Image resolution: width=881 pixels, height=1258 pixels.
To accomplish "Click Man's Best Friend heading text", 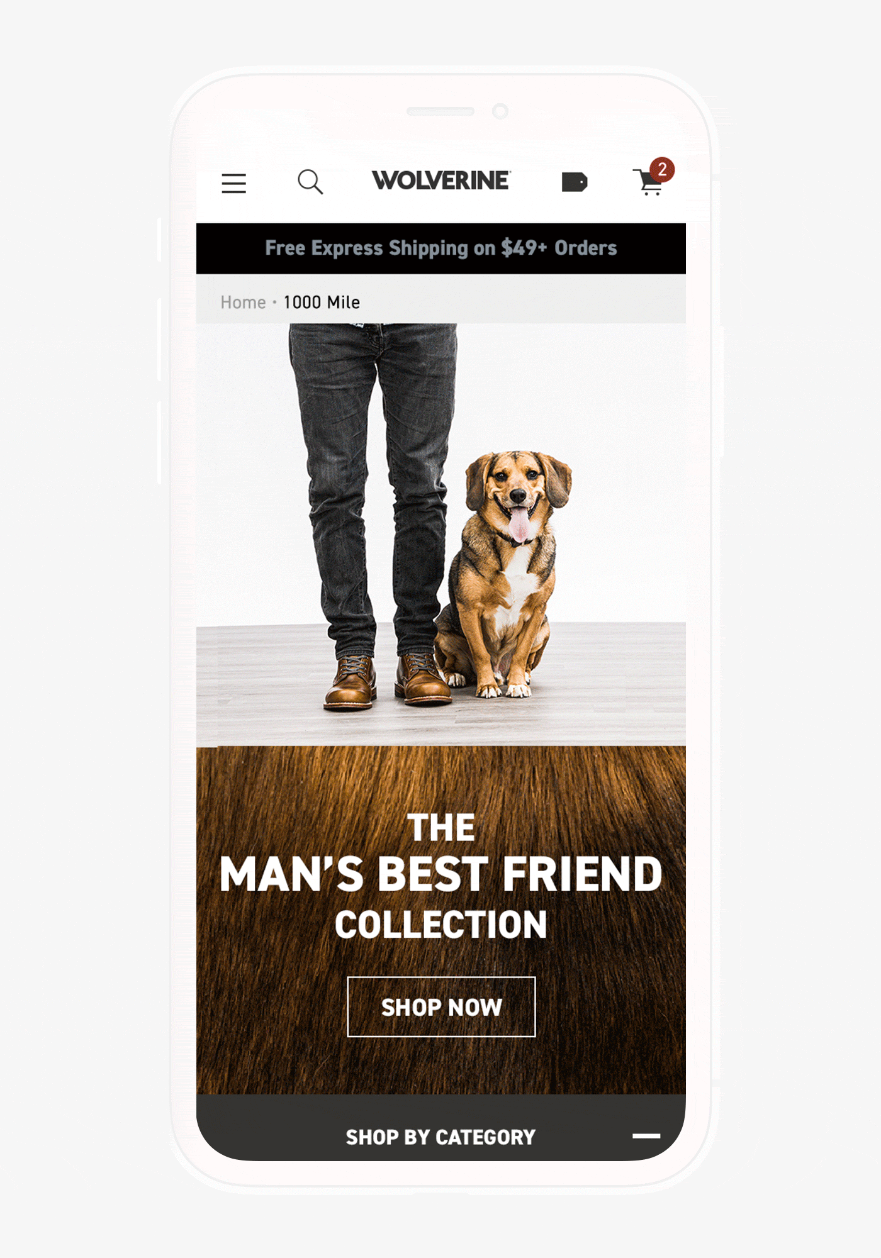I will [x=441, y=874].
